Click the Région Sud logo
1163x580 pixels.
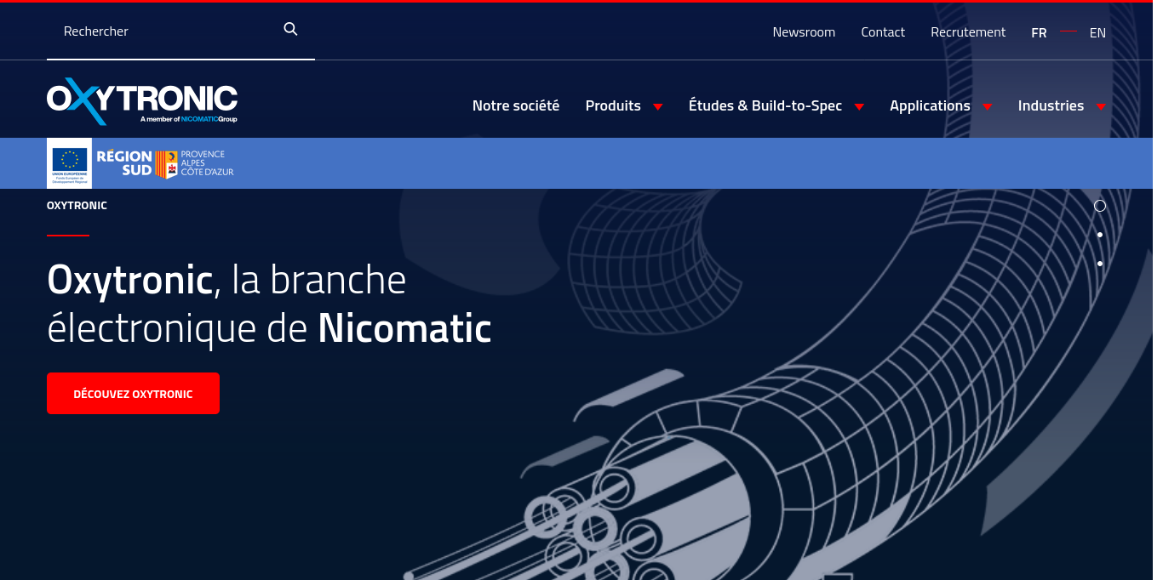coord(124,162)
